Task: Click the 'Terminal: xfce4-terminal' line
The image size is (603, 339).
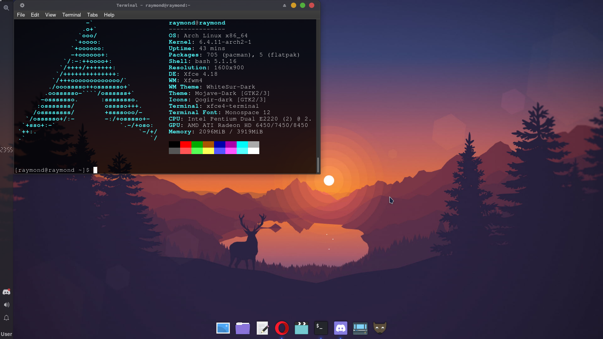Action: 214,106
